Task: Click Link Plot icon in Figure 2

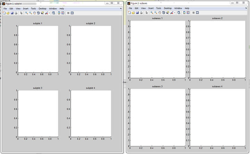Action: click(179, 12)
